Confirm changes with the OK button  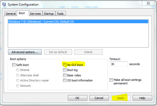(77, 98)
